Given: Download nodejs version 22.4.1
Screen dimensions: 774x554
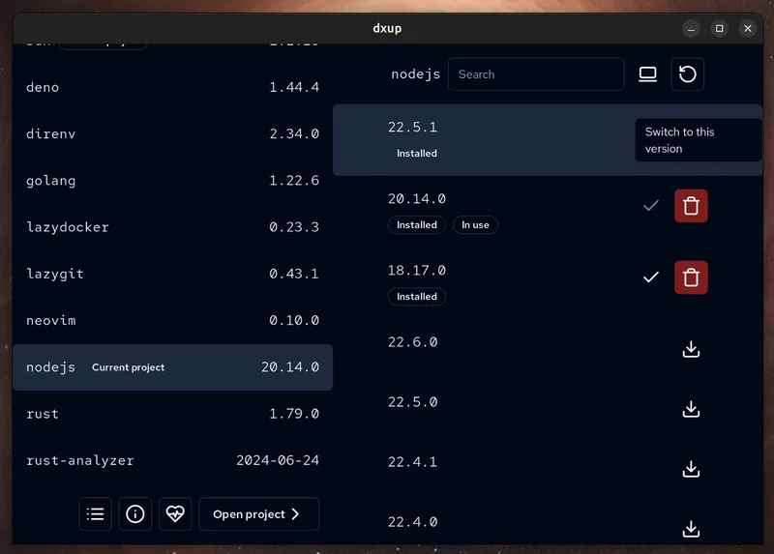Looking at the screenshot, I should pyautogui.click(x=691, y=469).
